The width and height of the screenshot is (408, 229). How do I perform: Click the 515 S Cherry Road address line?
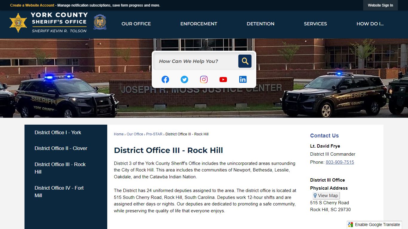[x=329, y=203]
